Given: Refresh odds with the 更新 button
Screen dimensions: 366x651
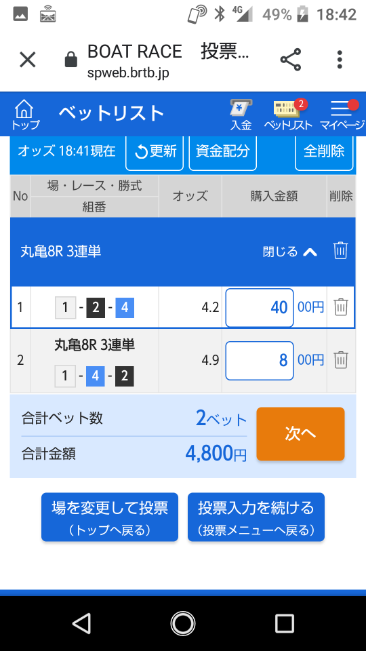Looking at the screenshot, I should coord(155,151).
